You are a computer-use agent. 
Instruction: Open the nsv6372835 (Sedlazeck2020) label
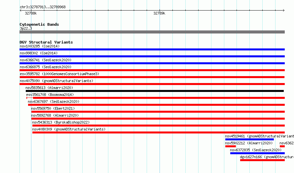256,150
